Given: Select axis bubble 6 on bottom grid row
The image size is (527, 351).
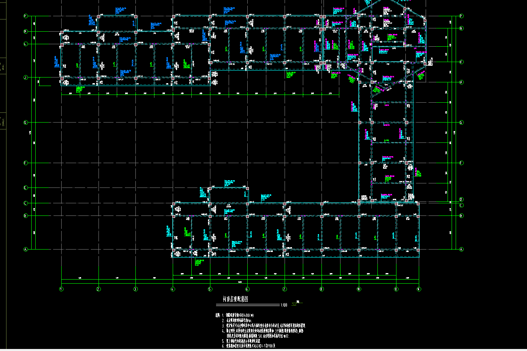Looking at the screenshot, I should coord(247,289).
